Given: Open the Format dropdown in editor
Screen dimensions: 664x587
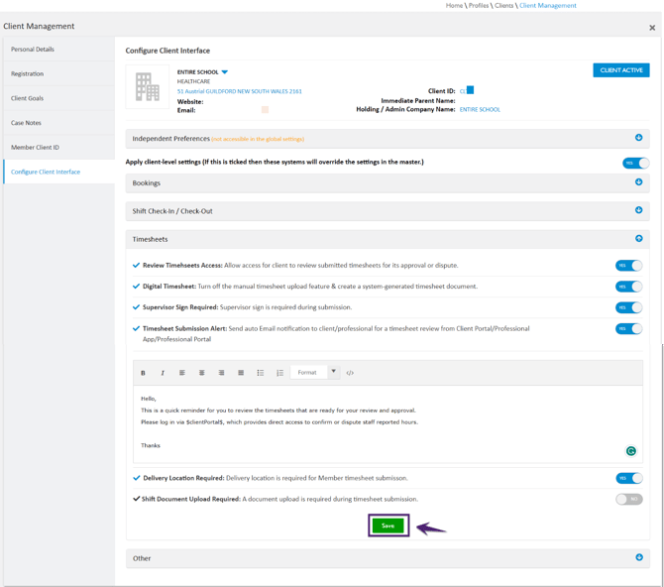Looking at the screenshot, I should click(315, 373).
